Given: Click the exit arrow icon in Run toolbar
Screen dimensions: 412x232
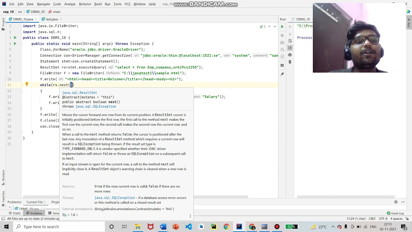Looking at the screenshot, I should [x=282, y=57].
